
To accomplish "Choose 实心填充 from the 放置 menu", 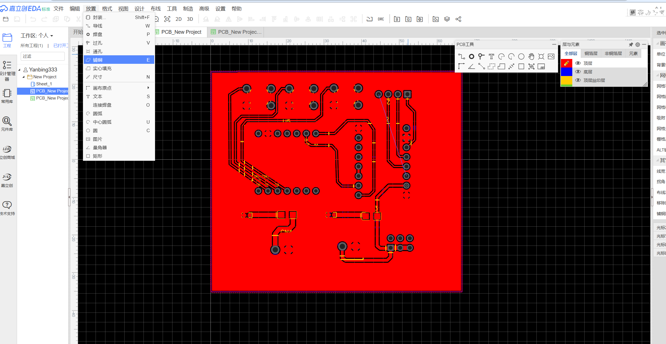I will tap(119, 68).
